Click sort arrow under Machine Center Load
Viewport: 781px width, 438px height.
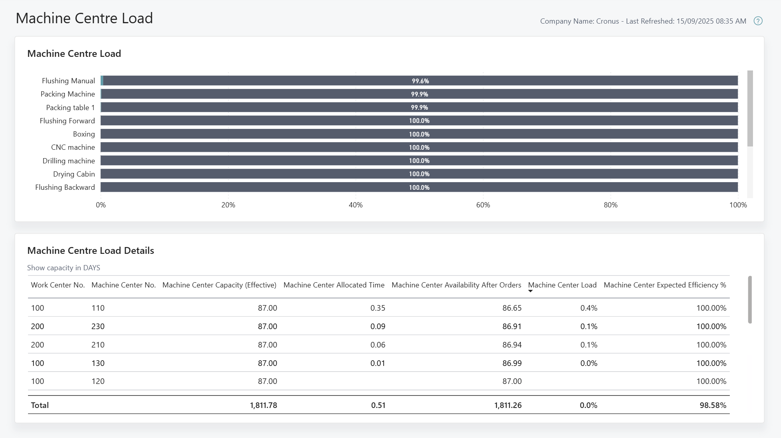tap(531, 291)
